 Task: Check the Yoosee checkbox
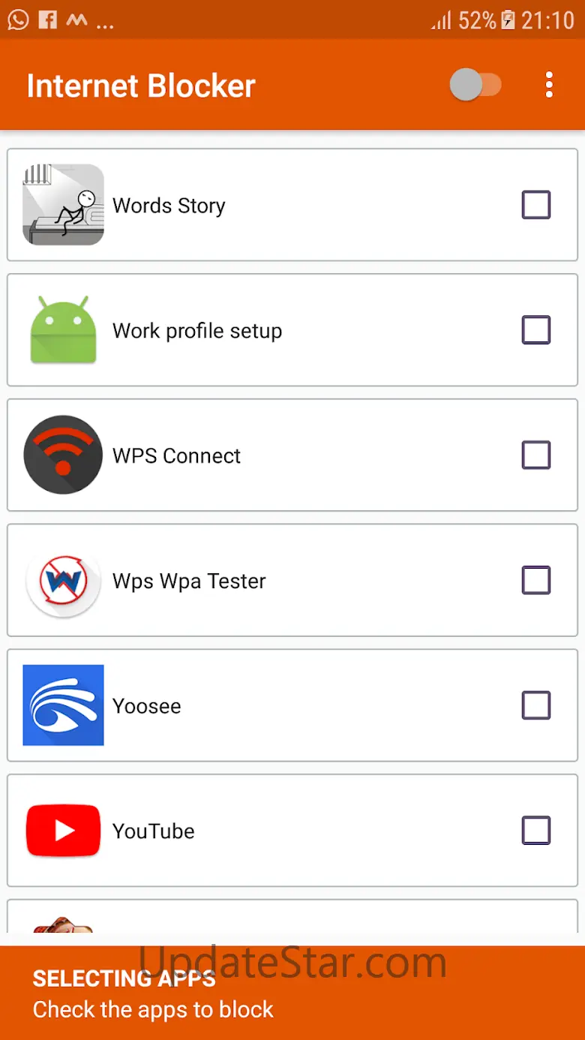(536, 705)
